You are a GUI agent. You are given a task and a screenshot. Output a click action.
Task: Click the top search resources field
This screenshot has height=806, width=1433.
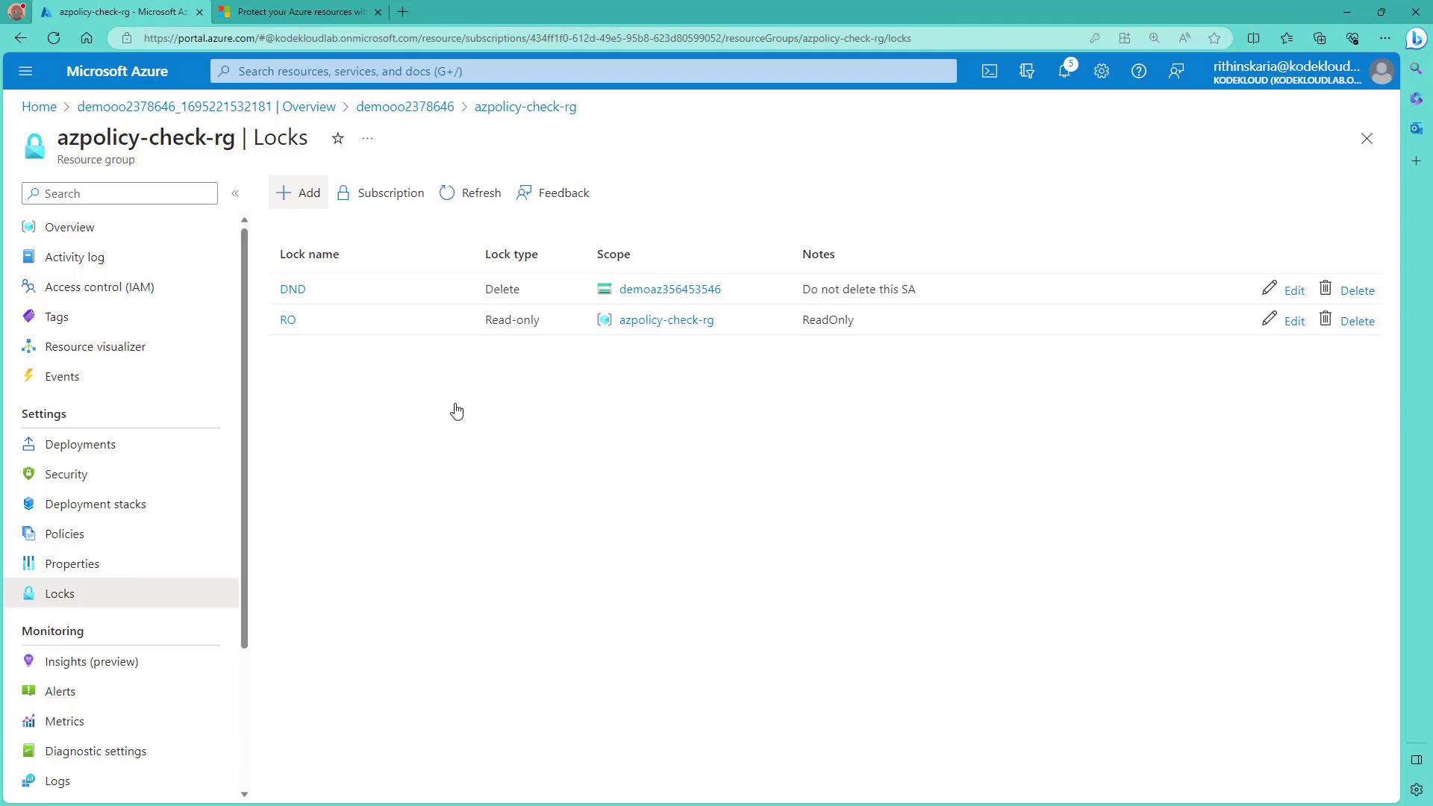pyautogui.click(x=582, y=71)
